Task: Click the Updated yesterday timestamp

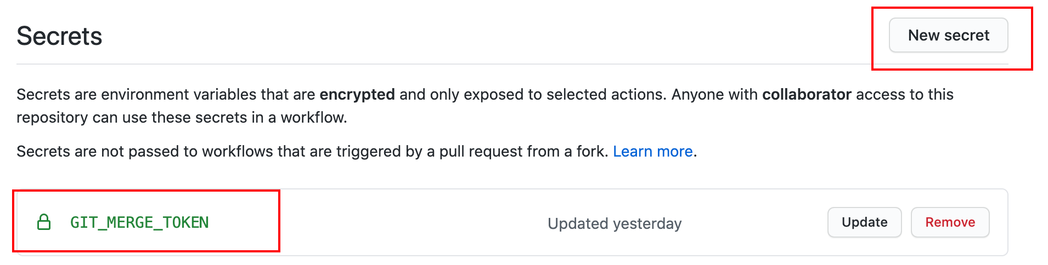Action: pyautogui.click(x=615, y=223)
